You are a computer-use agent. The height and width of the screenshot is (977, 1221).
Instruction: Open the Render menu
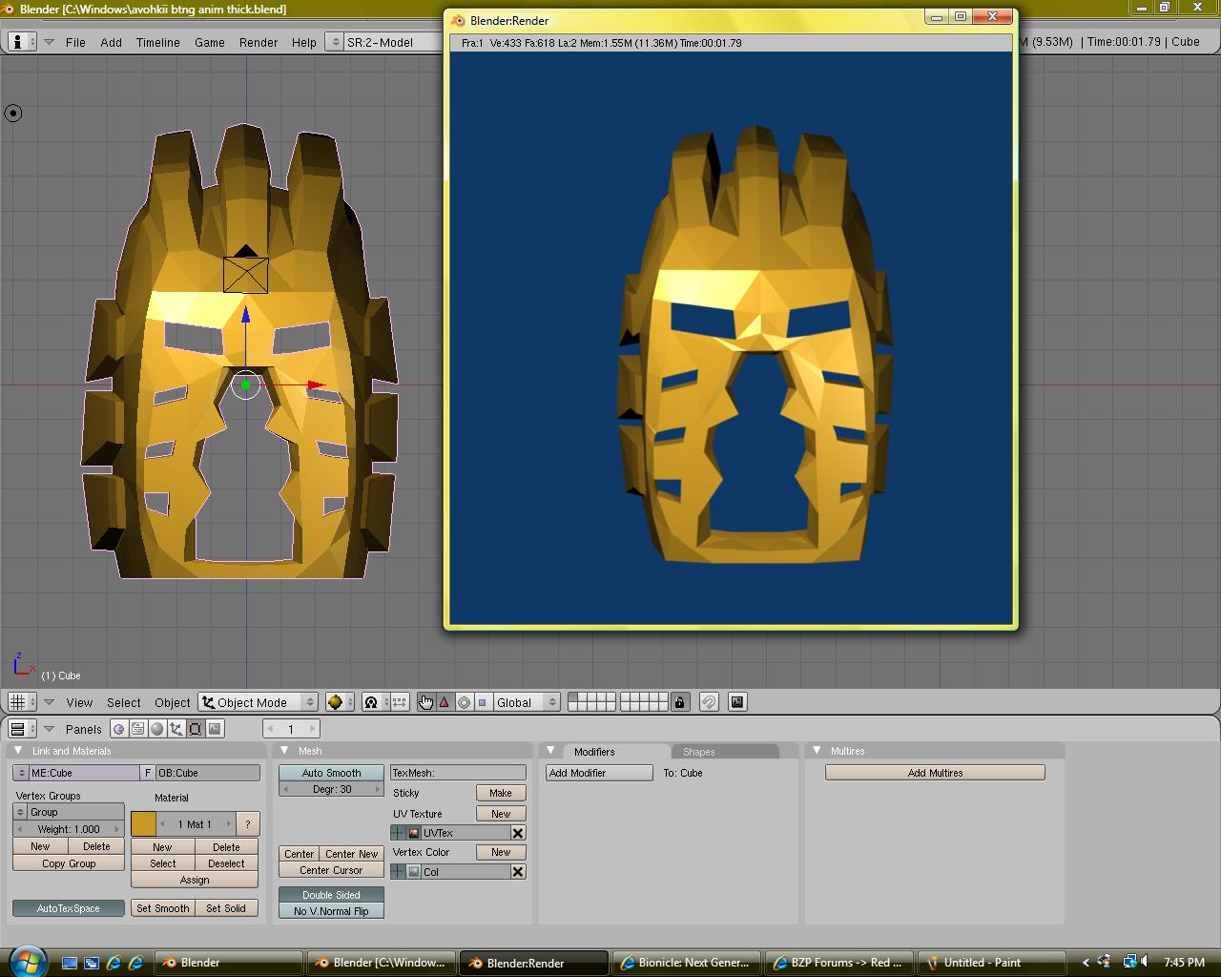click(x=259, y=42)
